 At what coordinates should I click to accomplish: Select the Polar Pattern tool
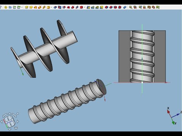(x=97, y=7)
